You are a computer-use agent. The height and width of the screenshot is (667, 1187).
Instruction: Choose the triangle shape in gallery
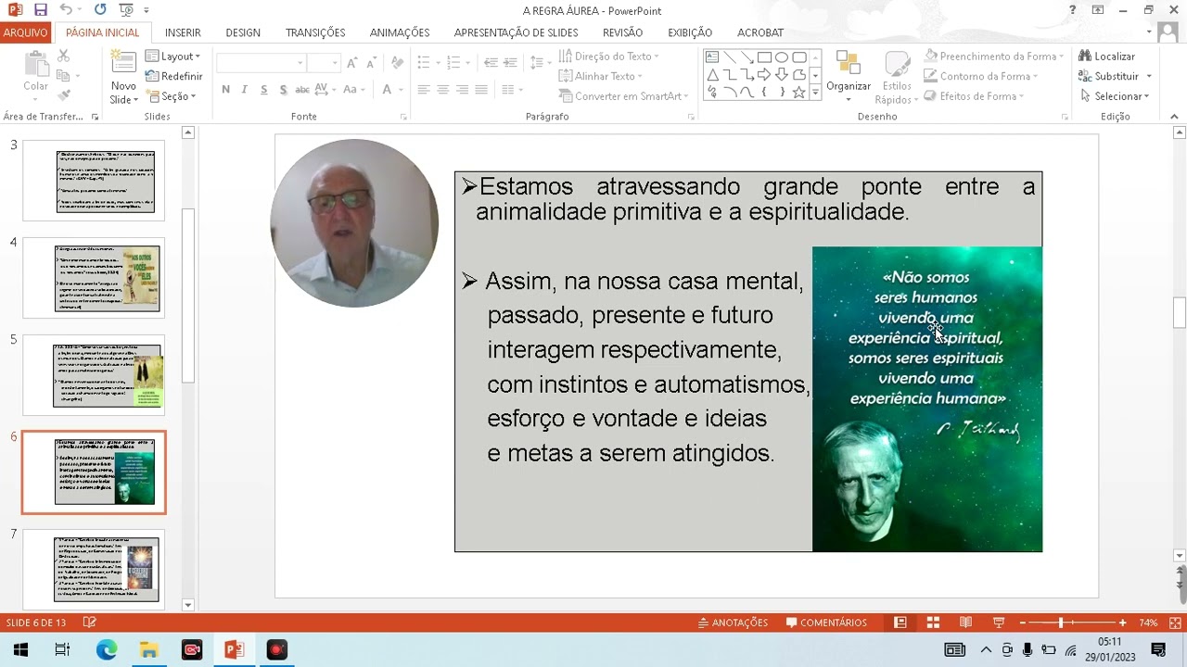(x=712, y=75)
